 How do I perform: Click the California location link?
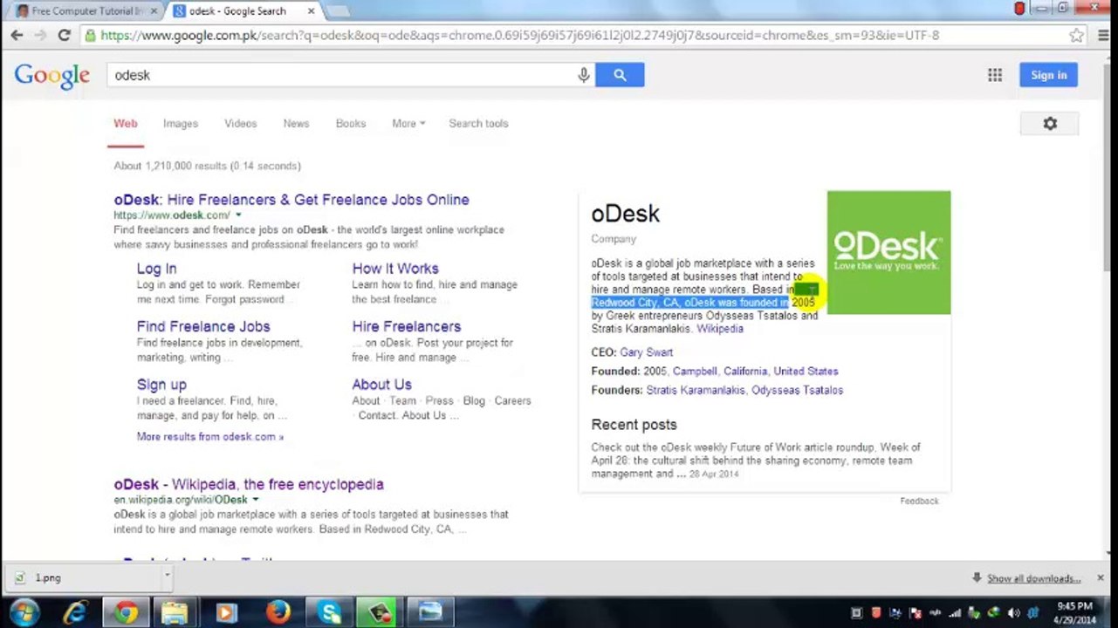click(745, 372)
